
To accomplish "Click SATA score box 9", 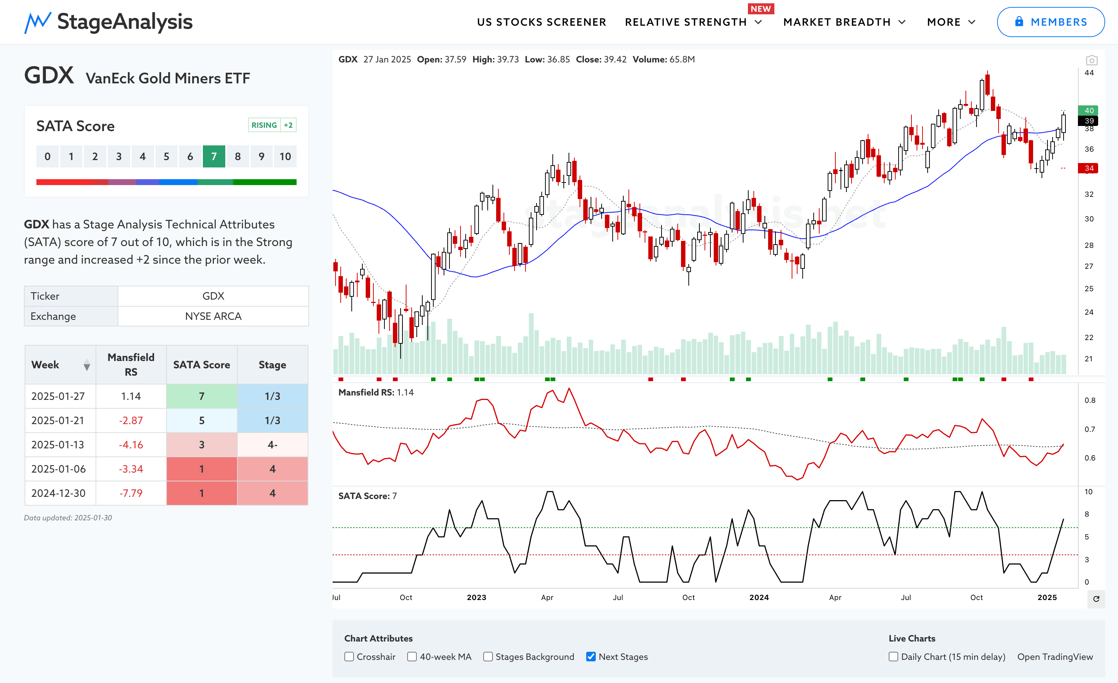I will 261,156.
